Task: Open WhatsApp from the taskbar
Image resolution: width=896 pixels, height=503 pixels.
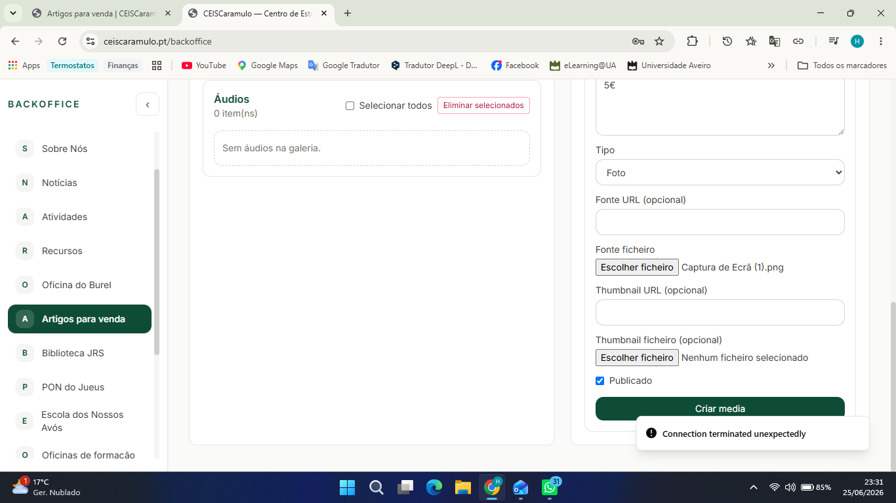Action: point(550,487)
